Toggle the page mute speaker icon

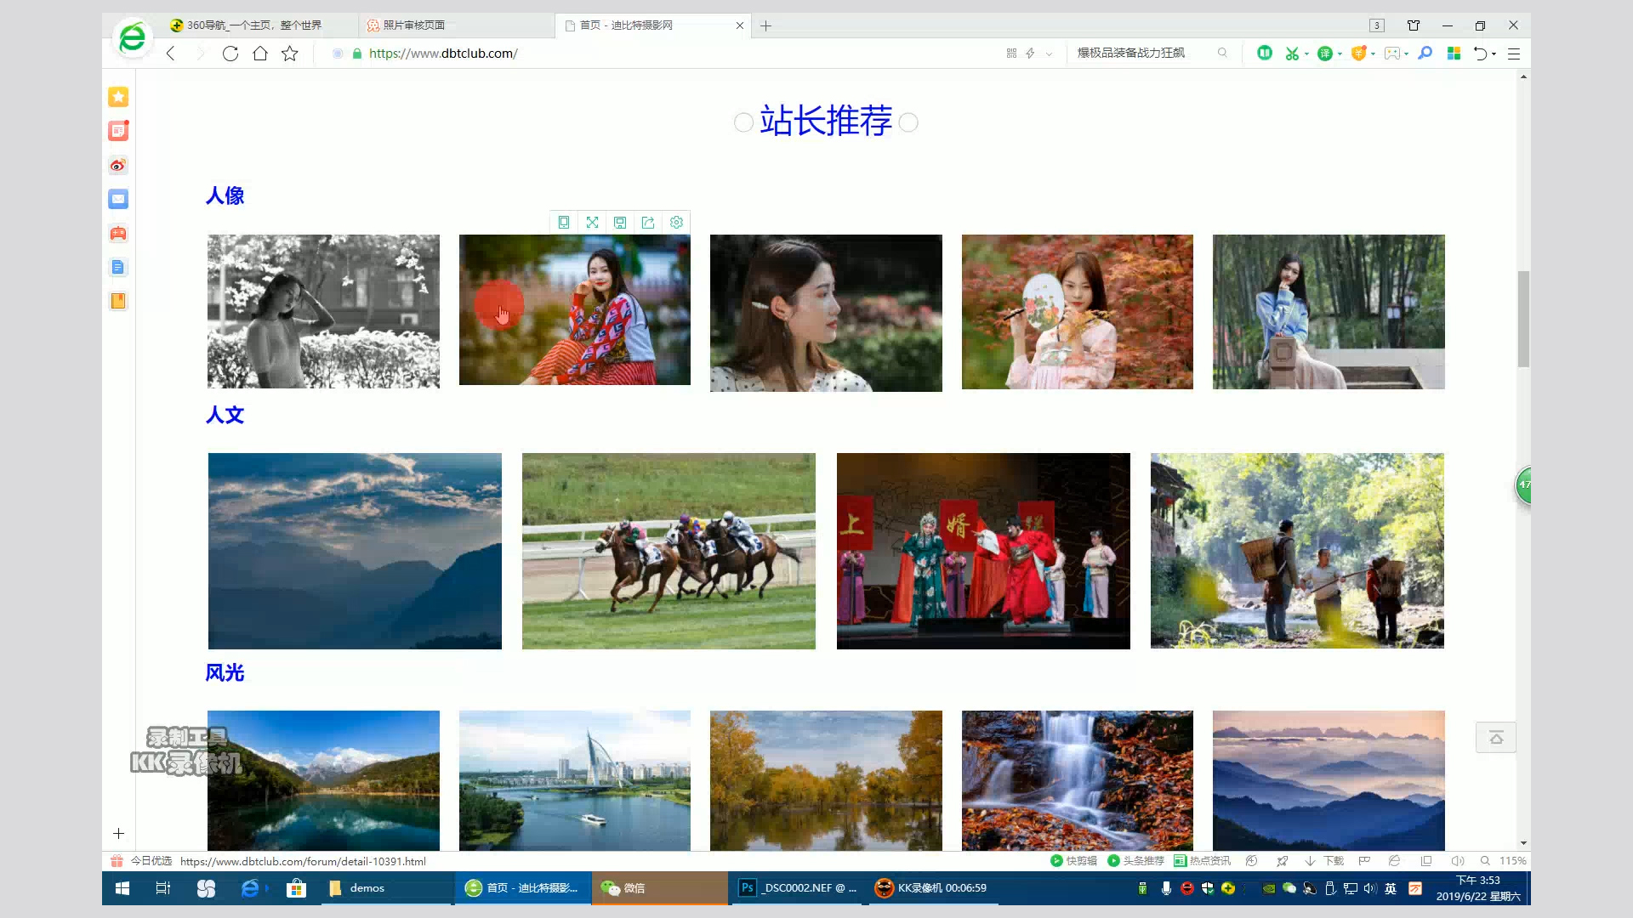pyautogui.click(x=1457, y=861)
